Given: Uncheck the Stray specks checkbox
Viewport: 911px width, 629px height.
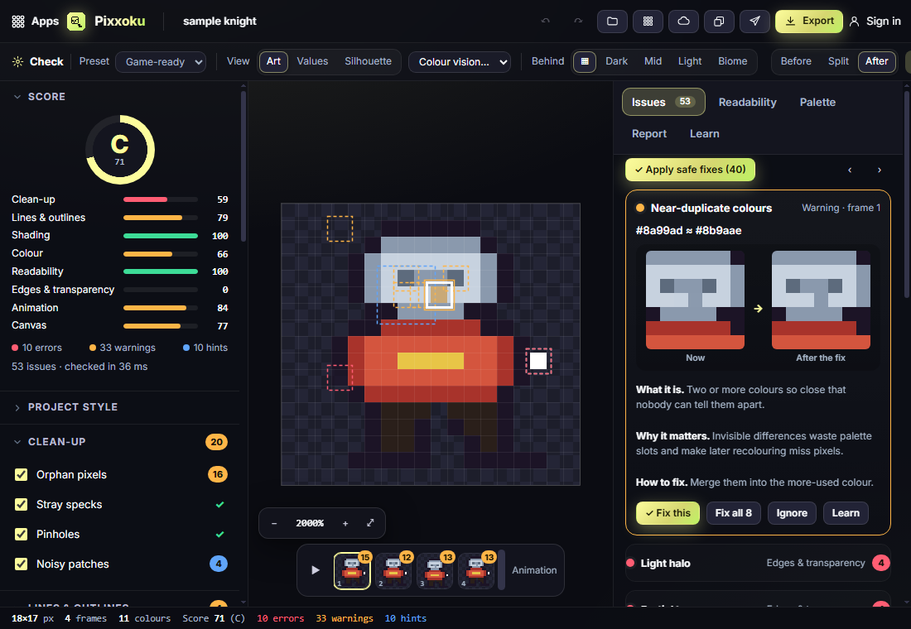Looking at the screenshot, I should click(21, 504).
